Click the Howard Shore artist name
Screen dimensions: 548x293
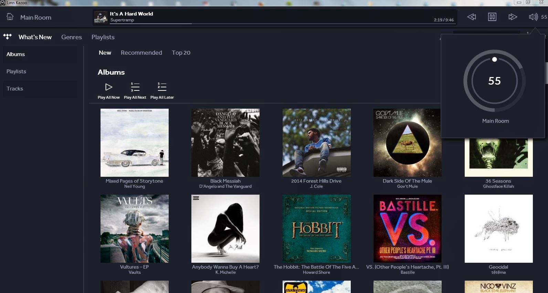click(316, 272)
